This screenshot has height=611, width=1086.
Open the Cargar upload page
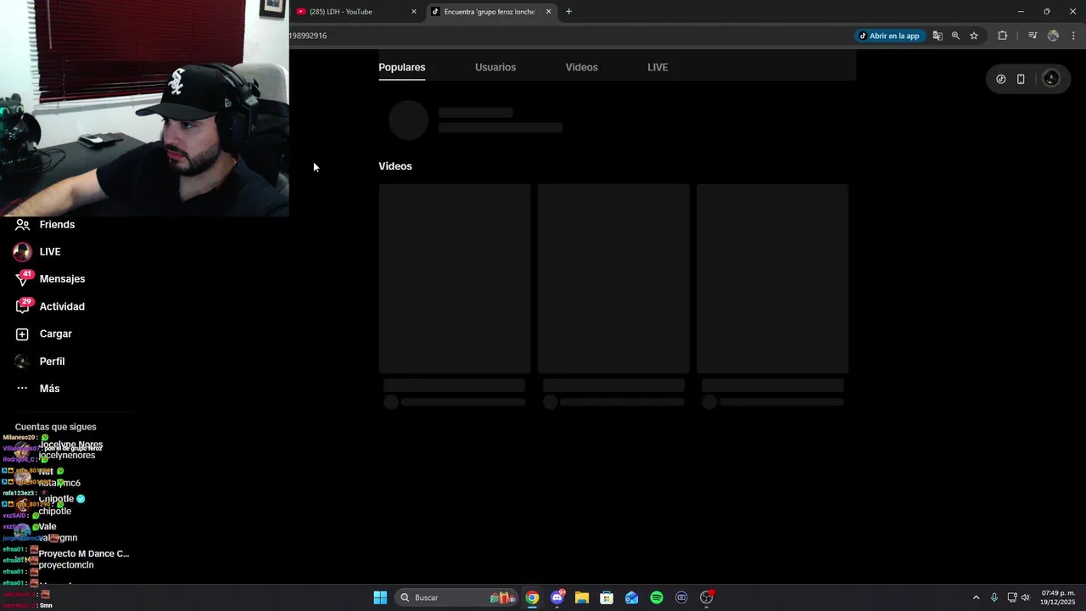click(43, 334)
